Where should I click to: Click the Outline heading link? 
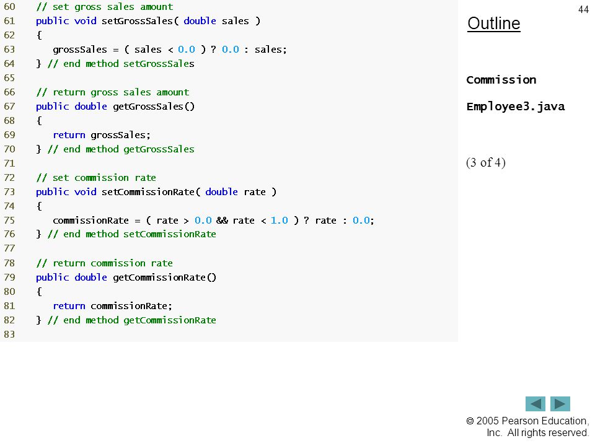click(x=494, y=24)
